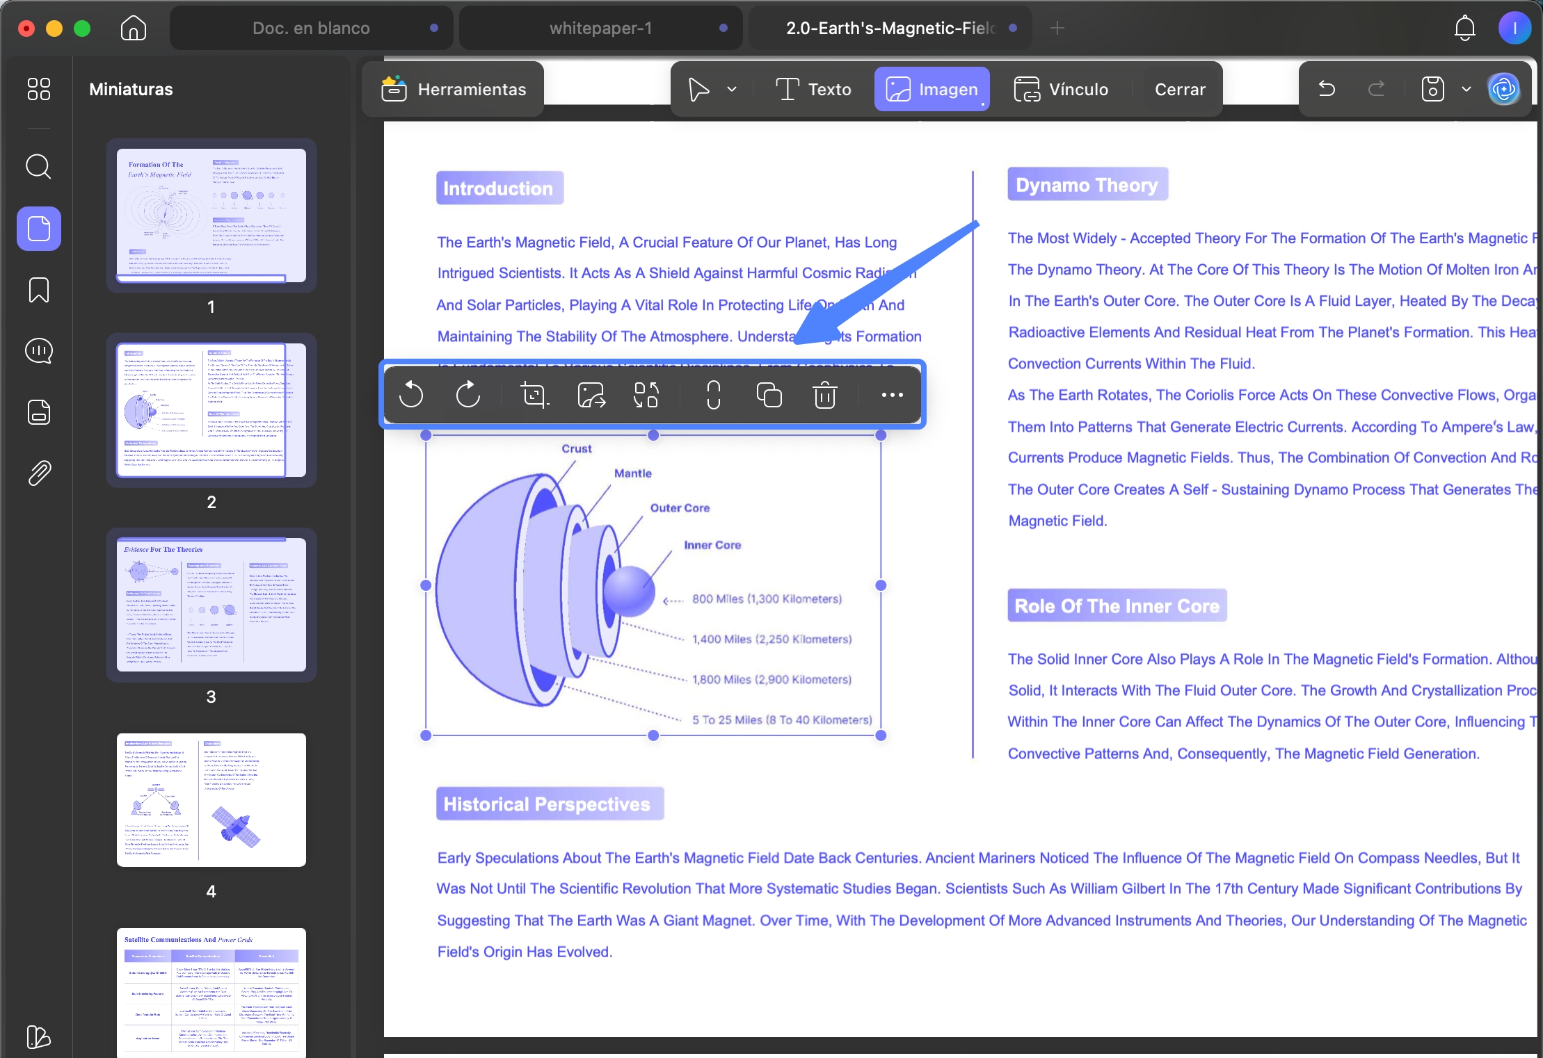Delete the selected image
Image resolution: width=1543 pixels, height=1058 pixels.
click(825, 395)
